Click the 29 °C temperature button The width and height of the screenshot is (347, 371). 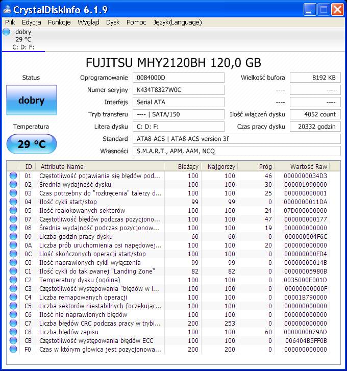32,144
